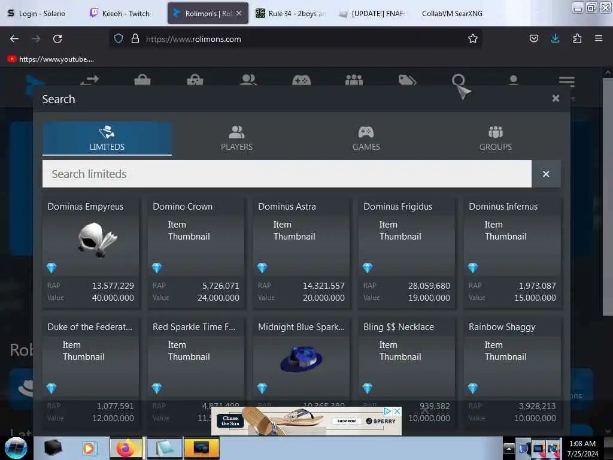Click rare diamond icon on Bling $$ Necklace
The width and height of the screenshot is (613, 460).
368,388
